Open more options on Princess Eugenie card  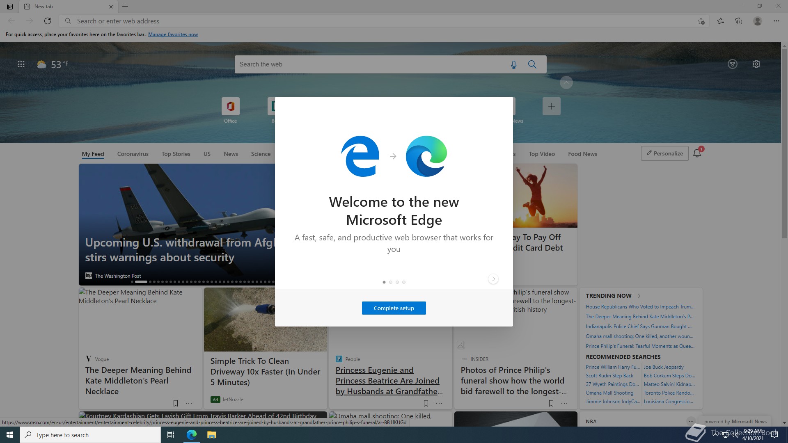pyautogui.click(x=439, y=403)
